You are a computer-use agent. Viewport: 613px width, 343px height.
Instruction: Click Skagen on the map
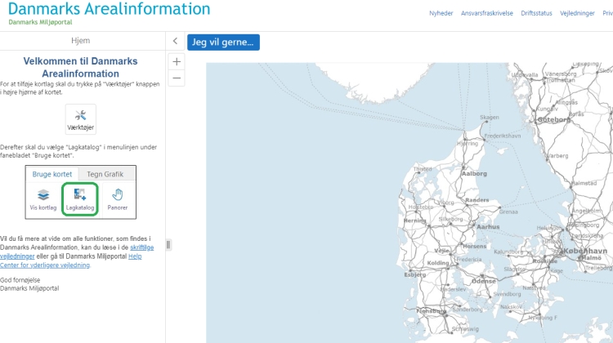point(490,118)
